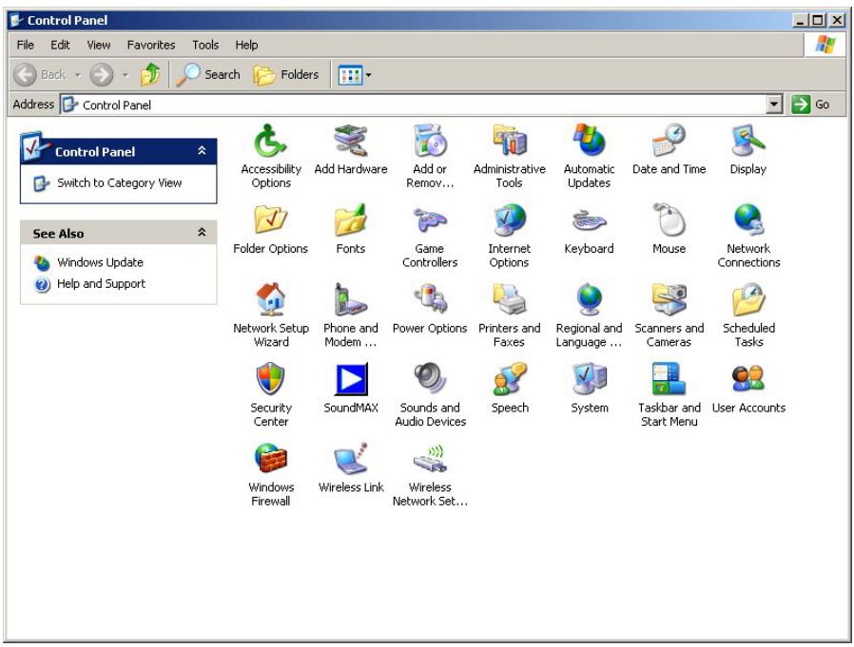
Task: Open the Tools menu
Action: [x=205, y=45]
